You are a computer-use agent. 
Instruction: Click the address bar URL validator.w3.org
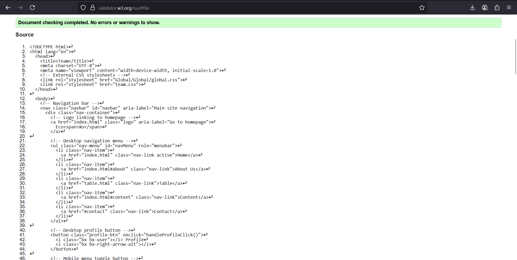click(124, 8)
